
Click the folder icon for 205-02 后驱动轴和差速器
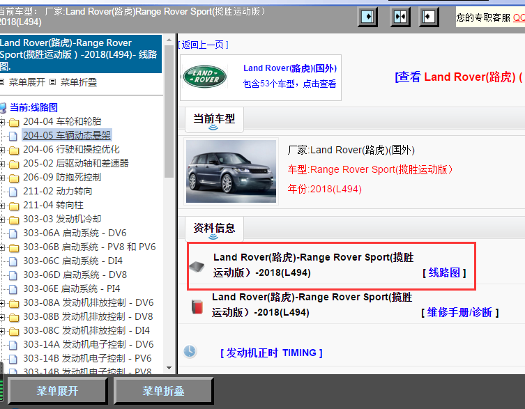point(14,164)
